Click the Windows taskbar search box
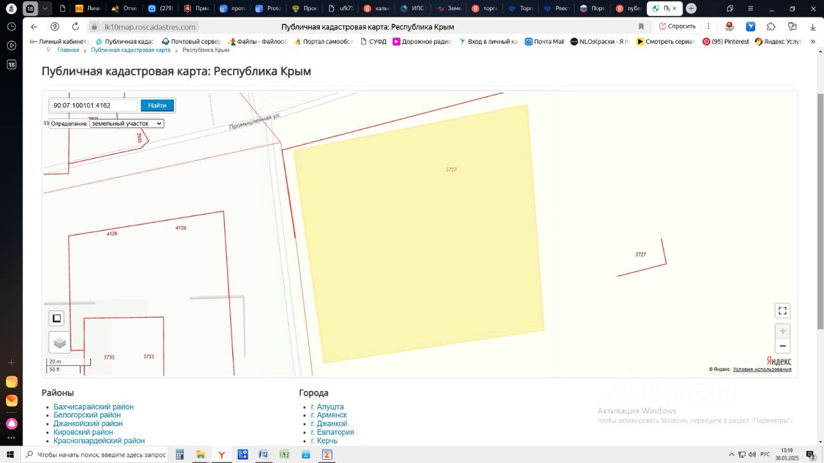The image size is (824, 463). [95, 455]
